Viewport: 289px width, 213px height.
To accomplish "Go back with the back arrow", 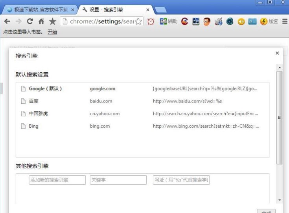I will click(x=7, y=21).
